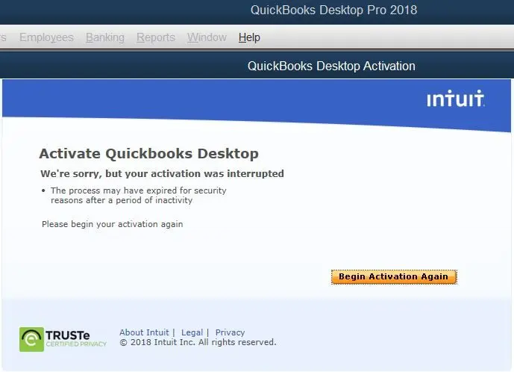Open the Legal link
This screenshot has width=514, height=372.
[x=192, y=332]
